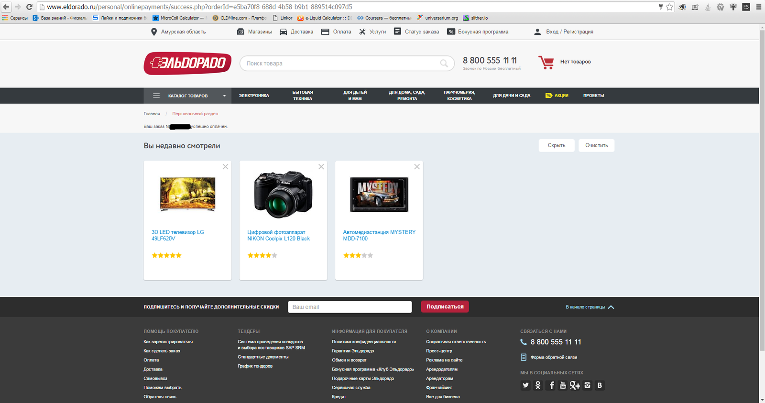Open Как зарегистрироваться footer link
This screenshot has height=403, width=765.
tap(168, 342)
